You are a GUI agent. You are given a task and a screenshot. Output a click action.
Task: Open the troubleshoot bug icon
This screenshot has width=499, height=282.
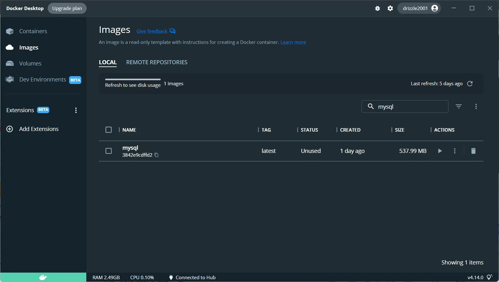(377, 8)
